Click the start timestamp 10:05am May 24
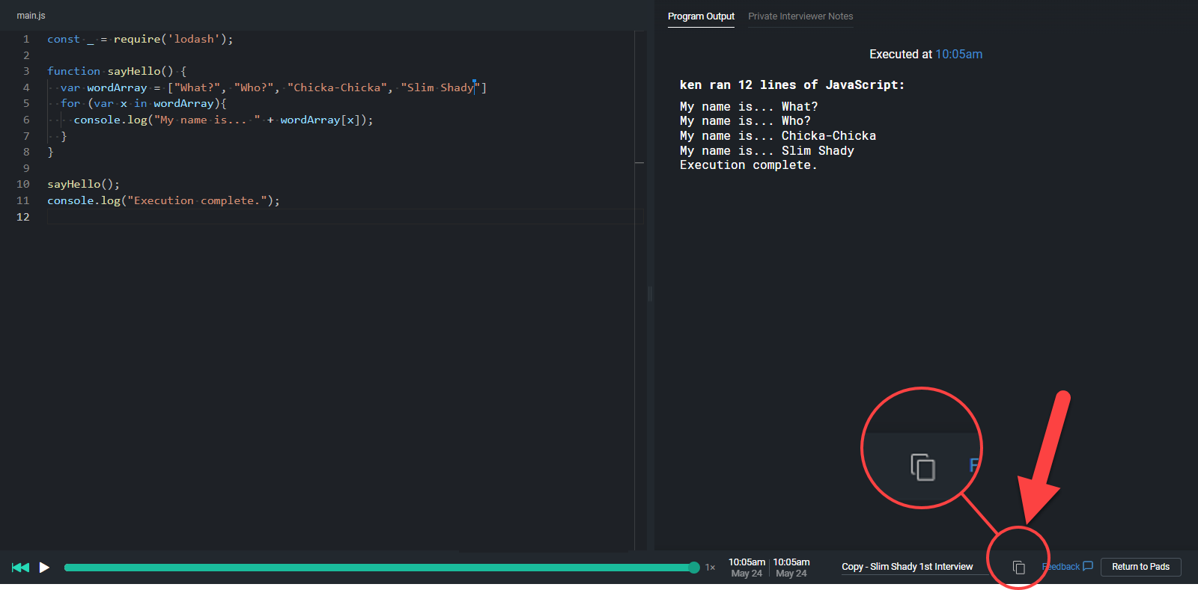This screenshot has height=590, width=1198. [747, 568]
